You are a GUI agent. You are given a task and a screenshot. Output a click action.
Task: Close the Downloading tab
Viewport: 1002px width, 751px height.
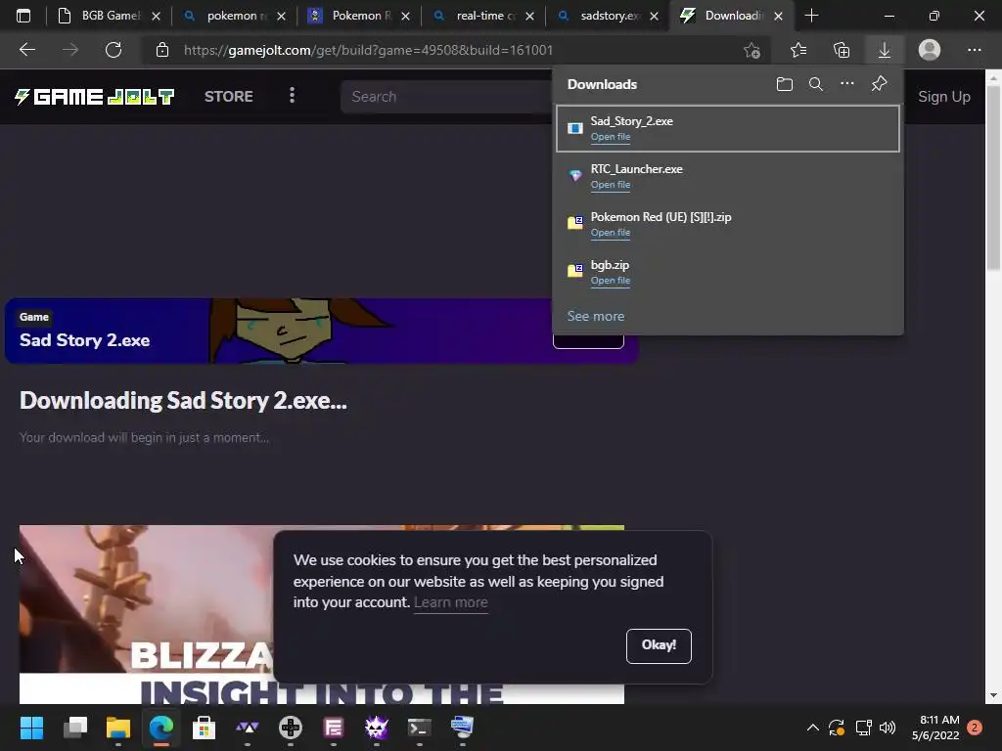[778, 17]
